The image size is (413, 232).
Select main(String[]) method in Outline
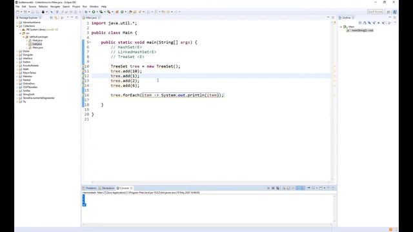360,30
